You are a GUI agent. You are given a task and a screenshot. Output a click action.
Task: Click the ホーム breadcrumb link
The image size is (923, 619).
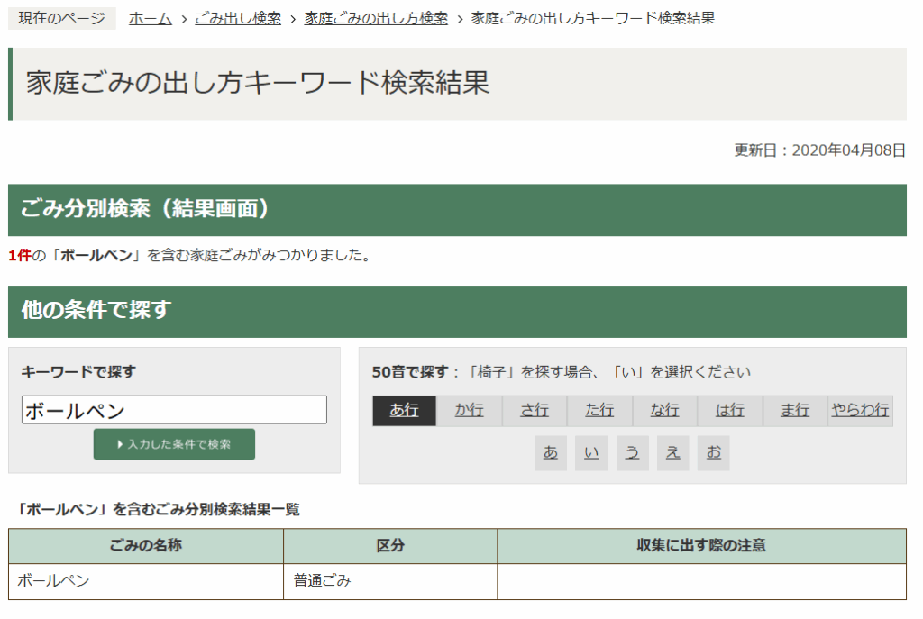150,18
